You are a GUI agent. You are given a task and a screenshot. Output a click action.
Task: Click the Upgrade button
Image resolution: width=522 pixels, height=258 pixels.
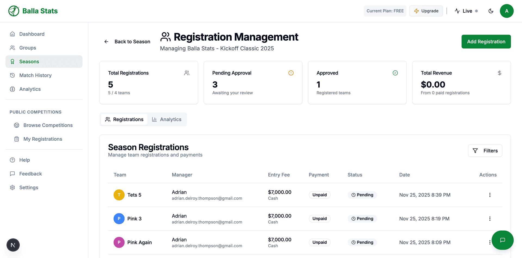426,11
